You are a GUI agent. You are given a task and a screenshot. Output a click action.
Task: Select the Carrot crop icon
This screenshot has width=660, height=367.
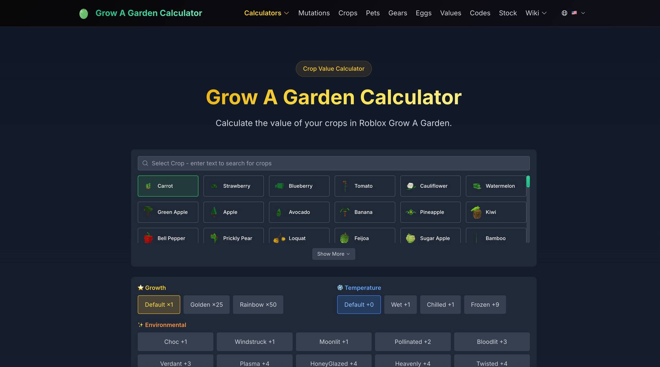[x=148, y=186]
